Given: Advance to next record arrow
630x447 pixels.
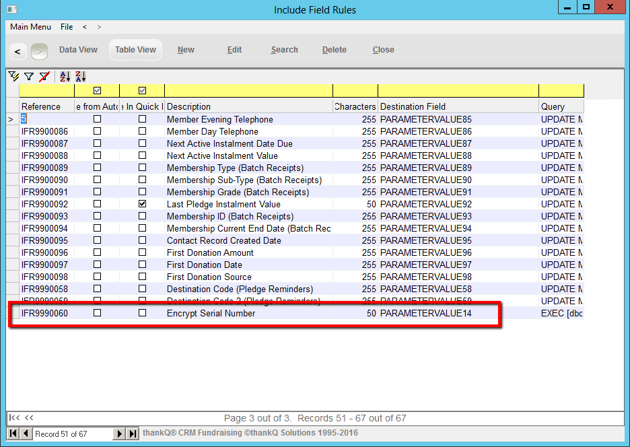Looking at the screenshot, I should pyautogui.click(x=120, y=434).
